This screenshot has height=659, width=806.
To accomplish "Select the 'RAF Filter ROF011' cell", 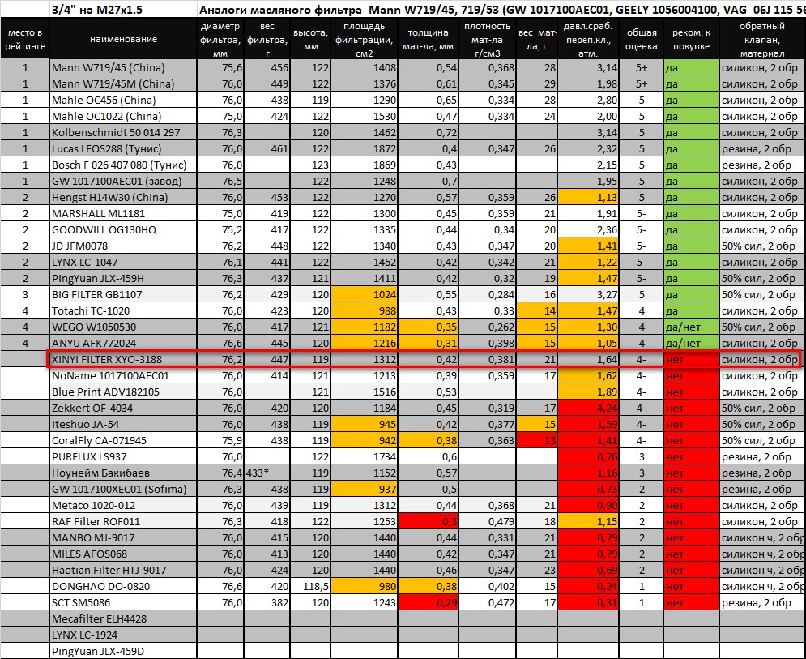I will (123, 521).
